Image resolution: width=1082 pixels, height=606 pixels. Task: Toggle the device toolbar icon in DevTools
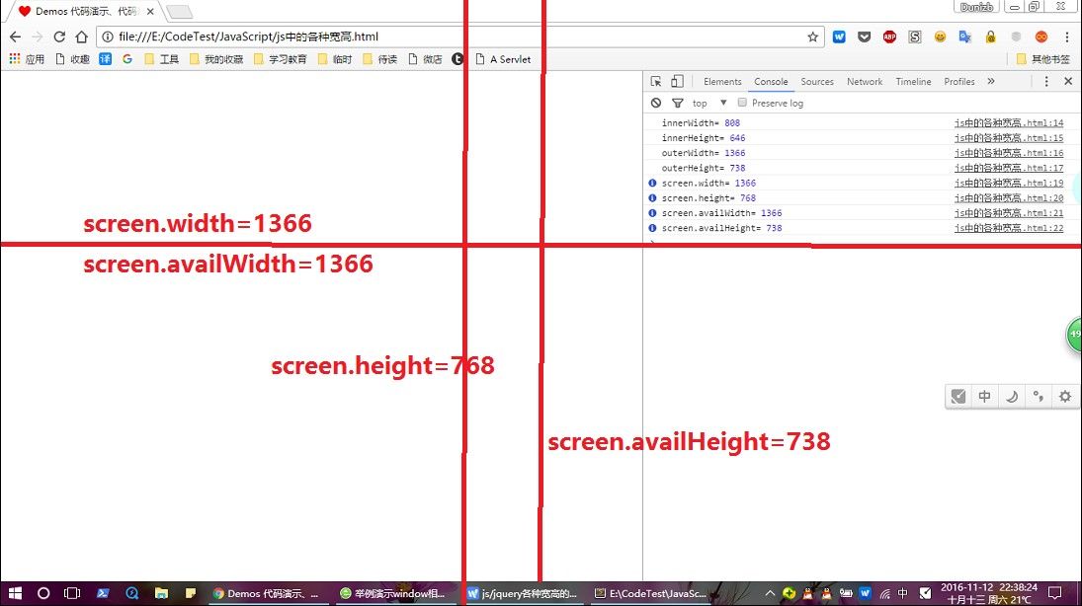677,82
